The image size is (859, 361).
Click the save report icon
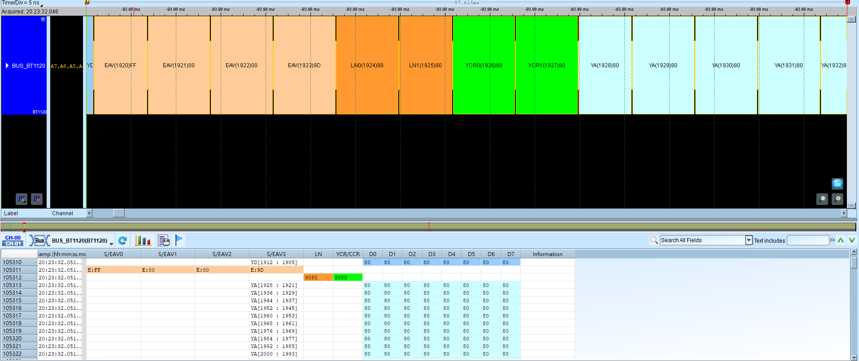coord(164,241)
